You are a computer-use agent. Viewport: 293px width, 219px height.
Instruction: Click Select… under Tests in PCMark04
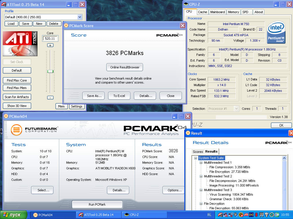42,190
